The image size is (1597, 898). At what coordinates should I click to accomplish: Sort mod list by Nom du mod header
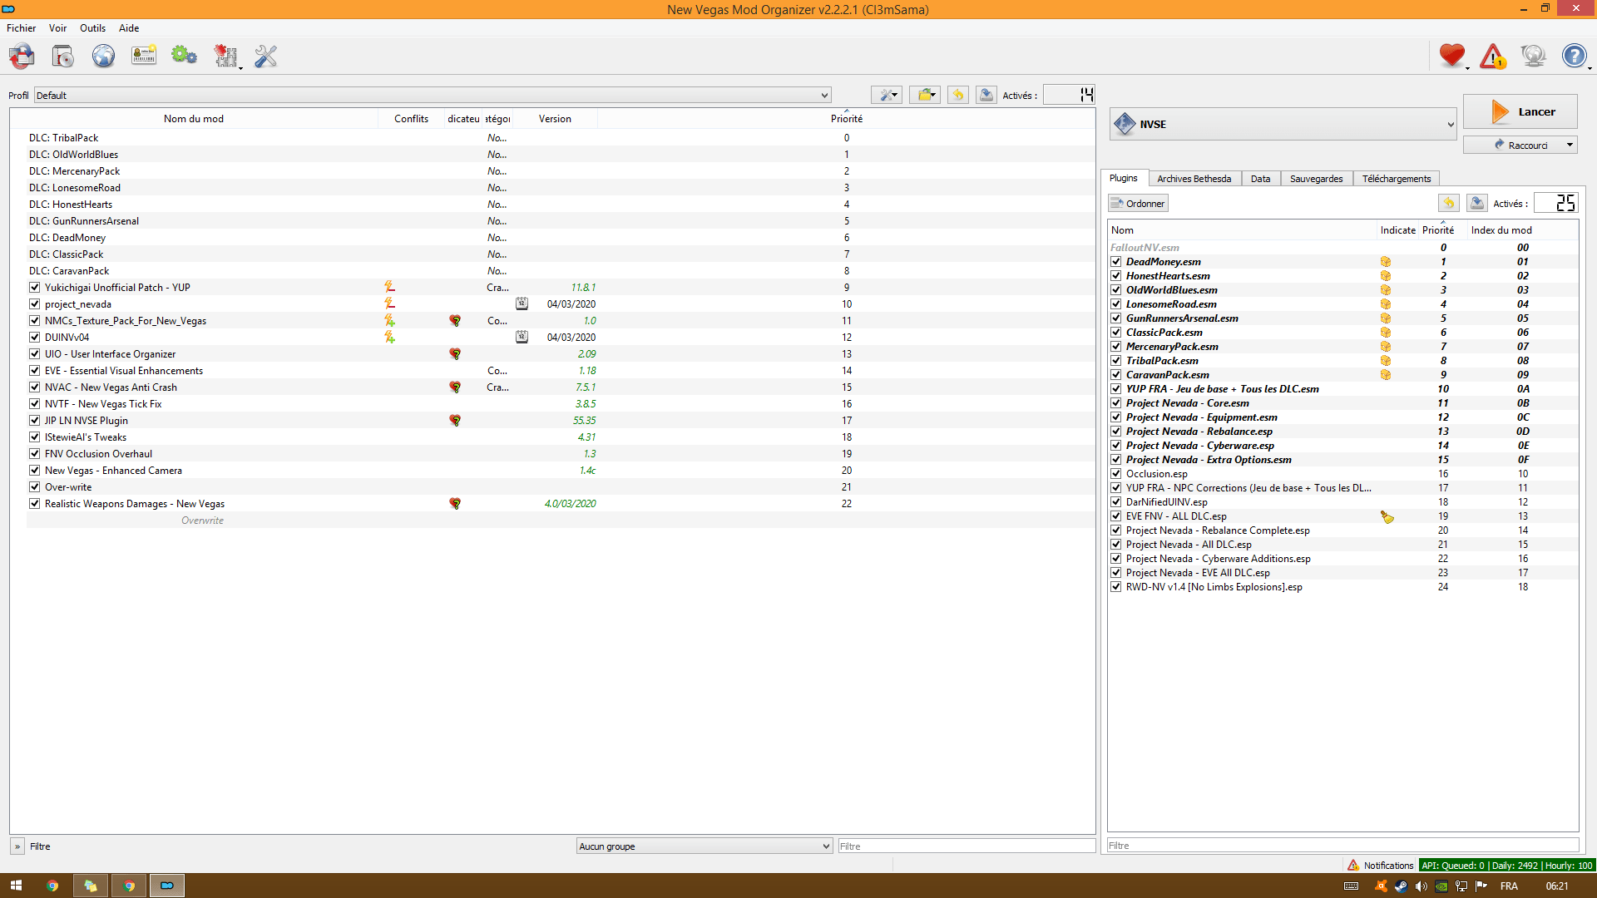click(x=194, y=119)
